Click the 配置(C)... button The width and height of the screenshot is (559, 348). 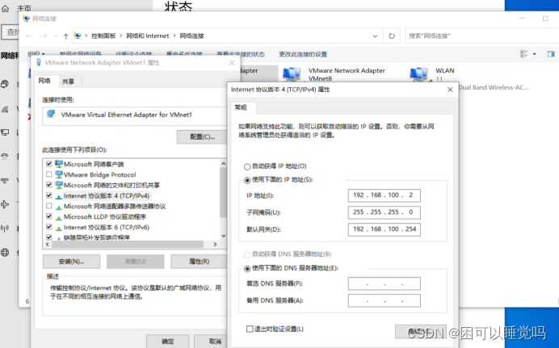pyautogui.click(x=202, y=136)
